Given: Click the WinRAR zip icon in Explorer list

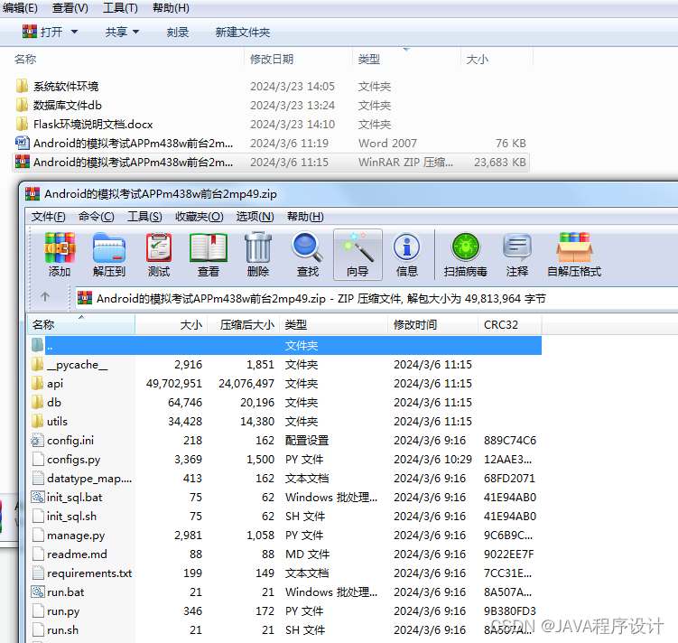Looking at the screenshot, I should [23, 162].
